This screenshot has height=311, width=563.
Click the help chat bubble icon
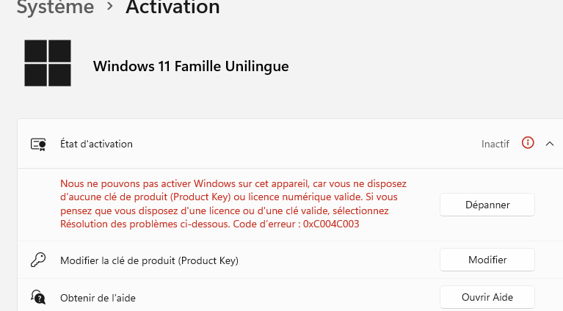(x=38, y=297)
